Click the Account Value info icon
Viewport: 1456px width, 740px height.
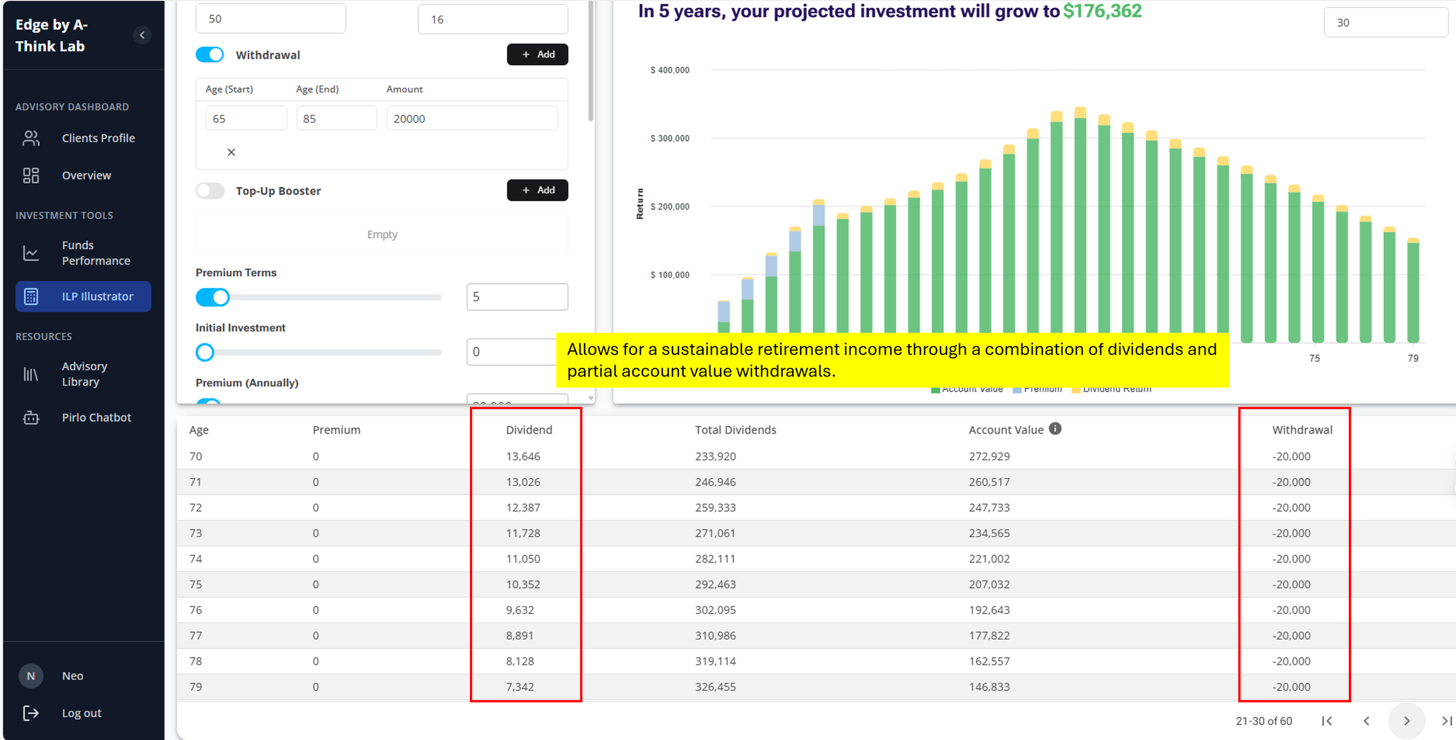(x=1055, y=429)
